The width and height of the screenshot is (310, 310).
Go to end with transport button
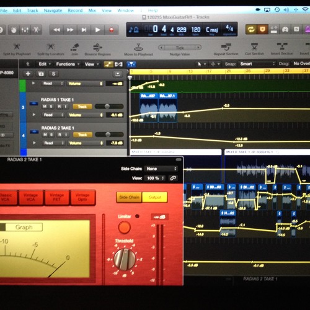(84, 30)
